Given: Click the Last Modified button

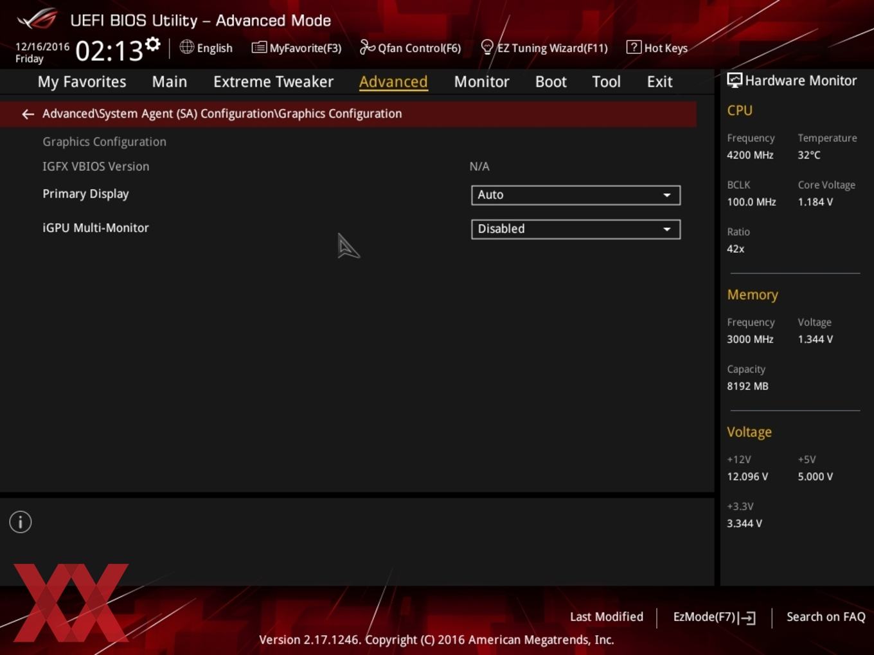Looking at the screenshot, I should 607,616.
